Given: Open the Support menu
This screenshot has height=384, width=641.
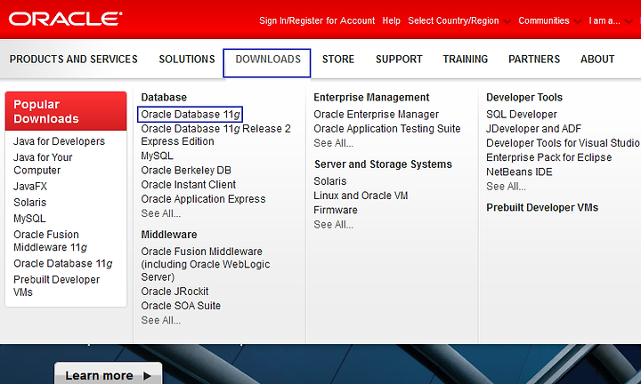Looking at the screenshot, I should click(x=399, y=60).
